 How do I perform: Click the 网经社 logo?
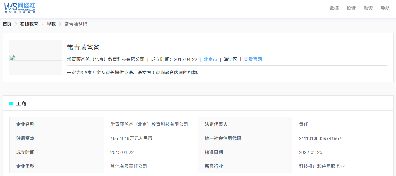pos(20,8)
